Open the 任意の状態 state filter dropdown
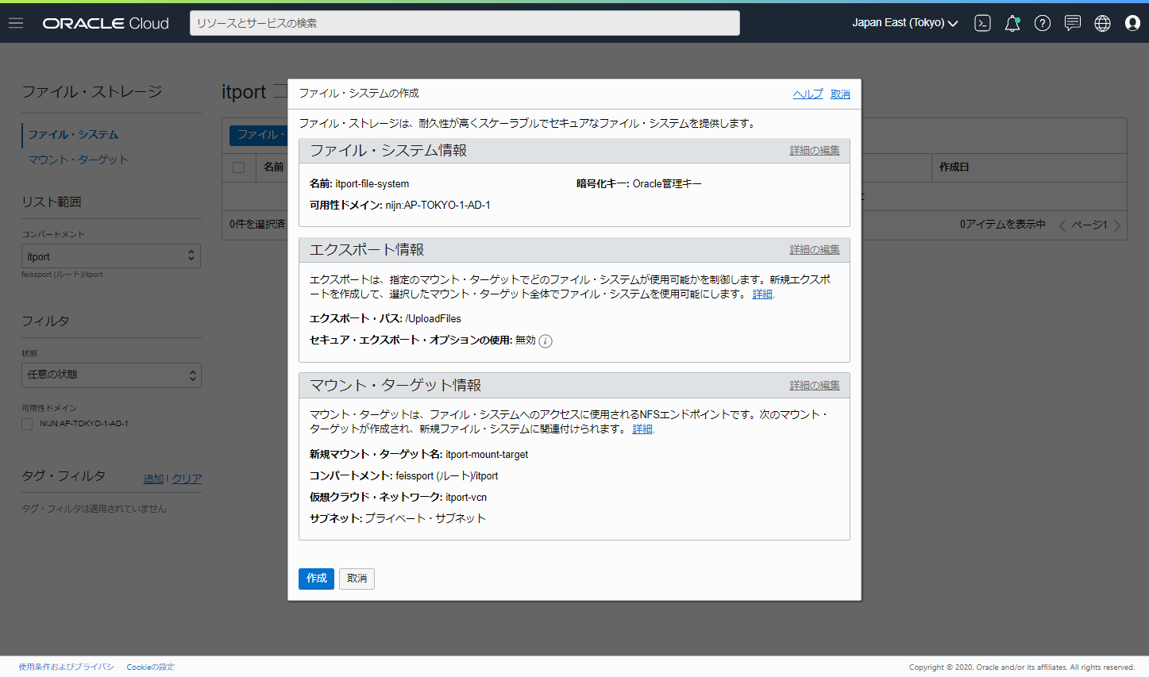Viewport: 1149px width, 677px height. point(111,375)
